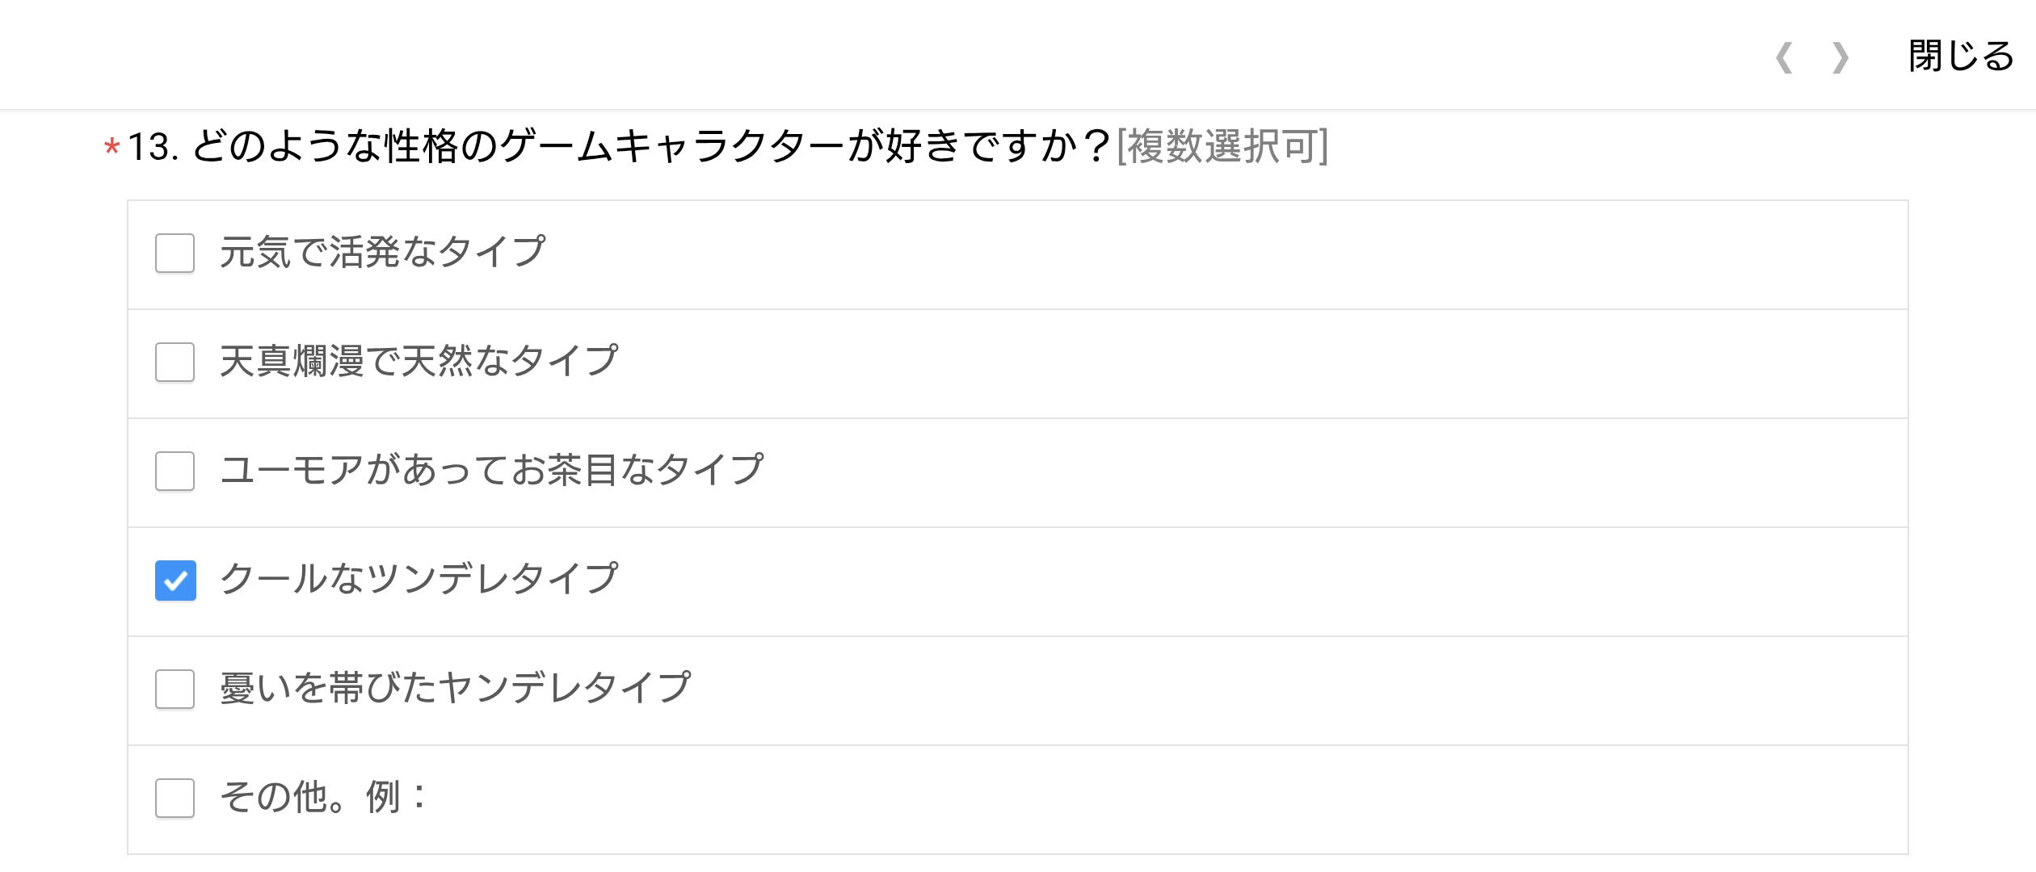
Task: Click the [複数選択可] hint text
Action: coord(1222,147)
